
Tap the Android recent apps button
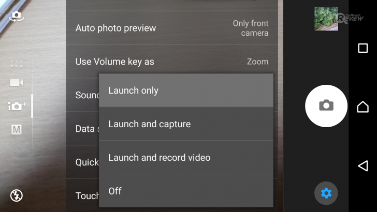pyautogui.click(x=363, y=48)
